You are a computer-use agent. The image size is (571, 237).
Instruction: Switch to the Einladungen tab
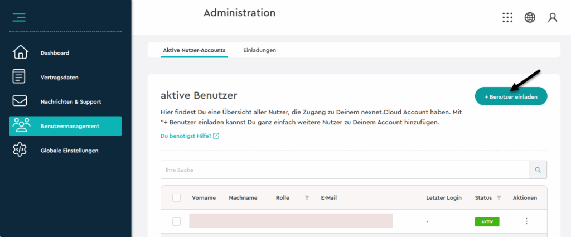coord(259,50)
